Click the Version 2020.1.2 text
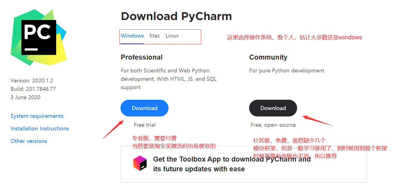Screen dimensions: 395x195 [x=32, y=81]
